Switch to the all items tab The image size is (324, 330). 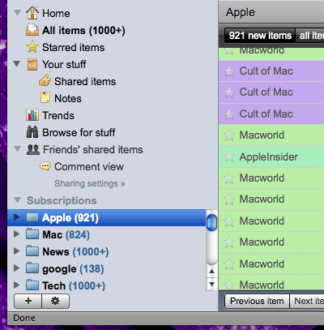[x=310, y=36]
